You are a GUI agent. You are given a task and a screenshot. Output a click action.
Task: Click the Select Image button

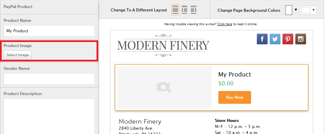tap(18, 55)
